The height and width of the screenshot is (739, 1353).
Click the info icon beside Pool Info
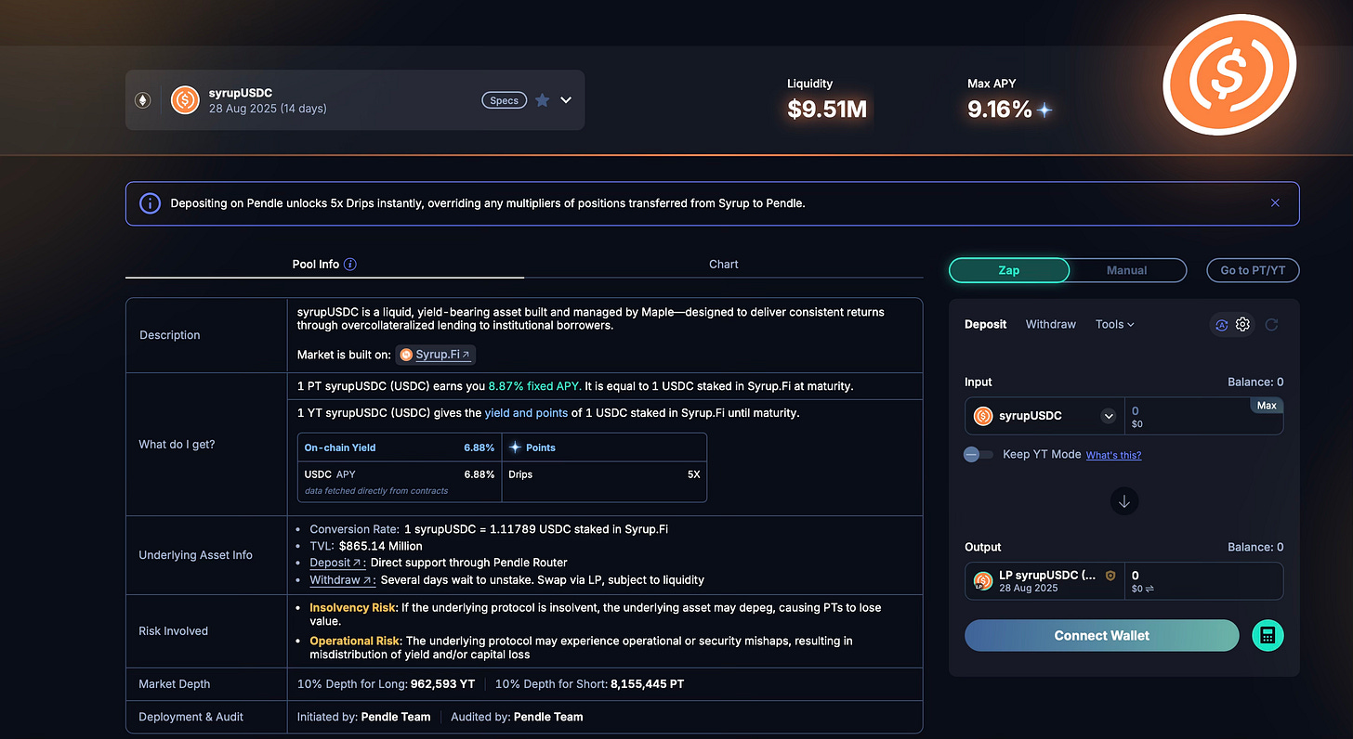(x=350, y=265)
